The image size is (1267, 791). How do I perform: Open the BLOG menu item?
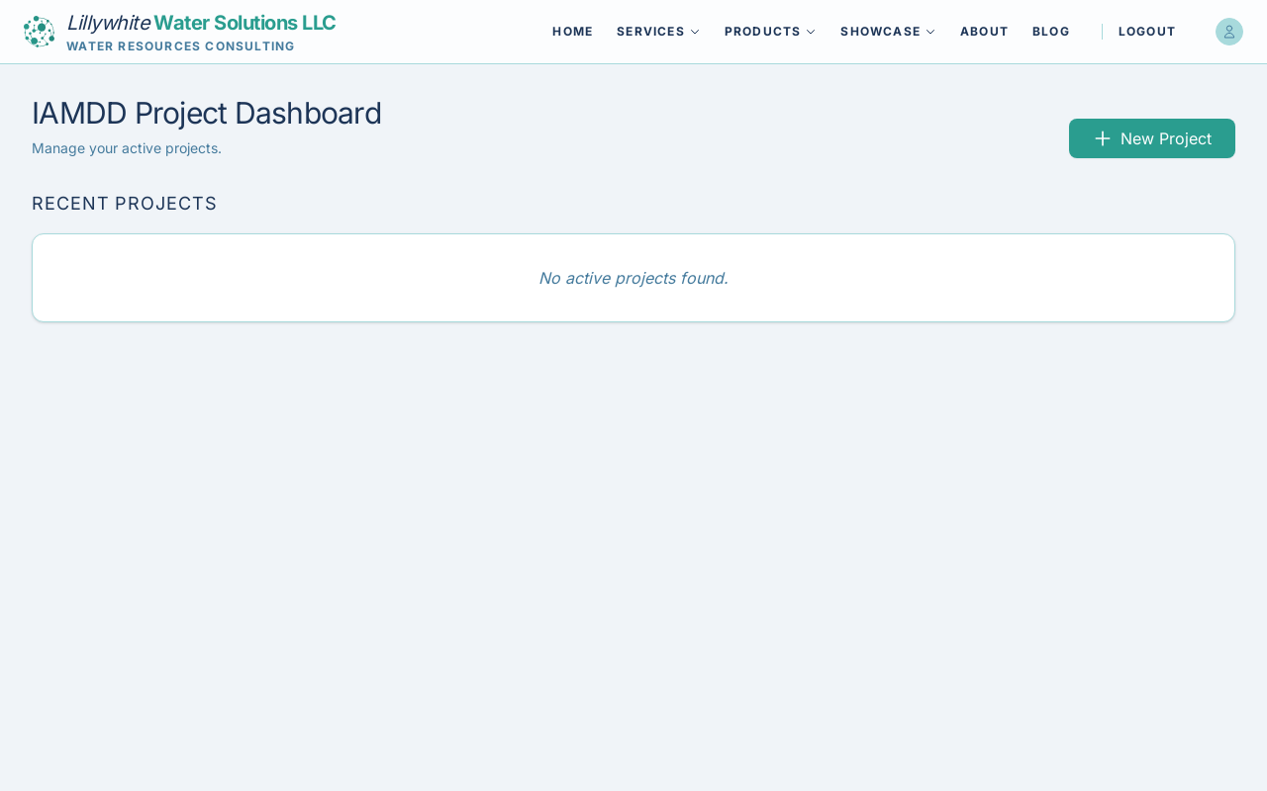[1051, 30]
